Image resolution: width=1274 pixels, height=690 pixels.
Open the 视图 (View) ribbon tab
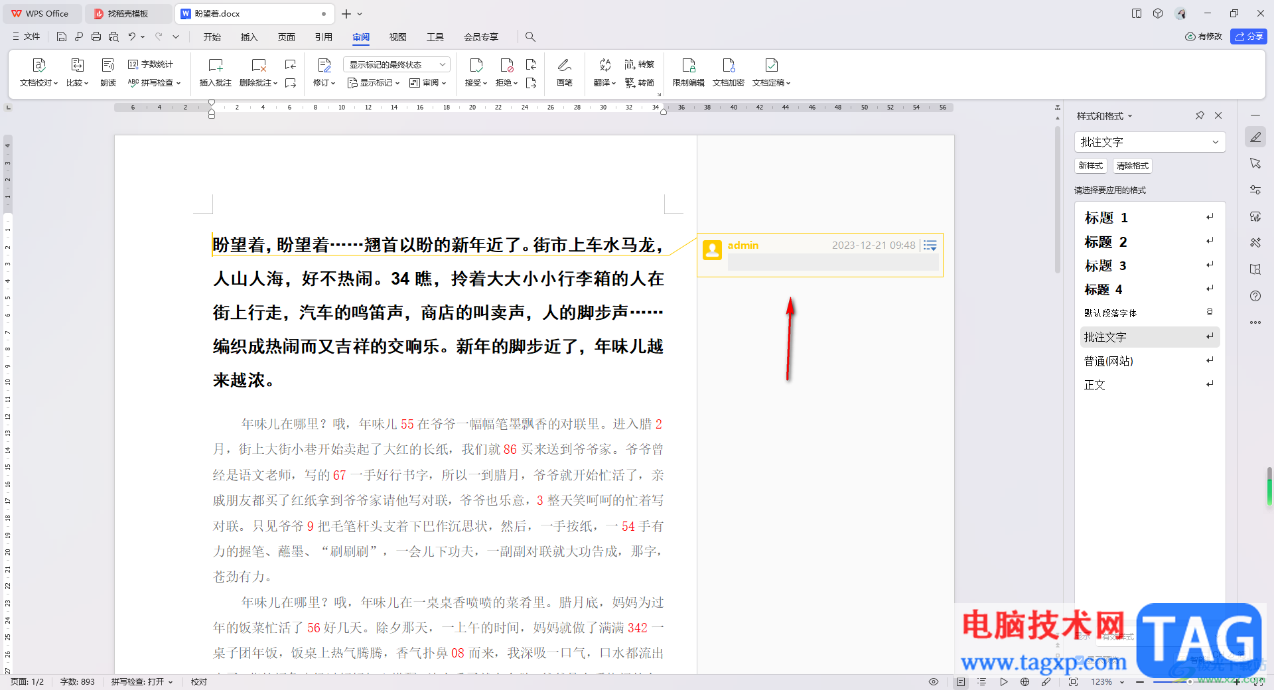[397, 37]
